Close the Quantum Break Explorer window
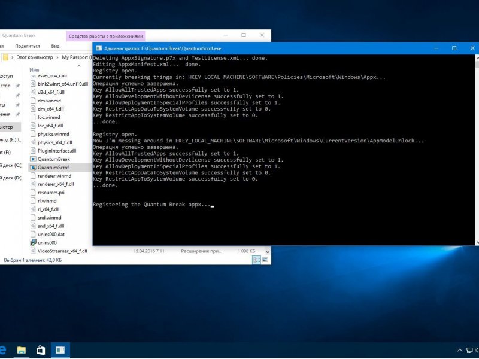Screen dimensions: 479x359 coord(262,35)
